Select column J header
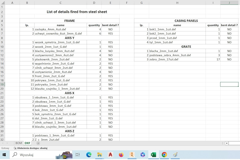 tap(229, 3)
